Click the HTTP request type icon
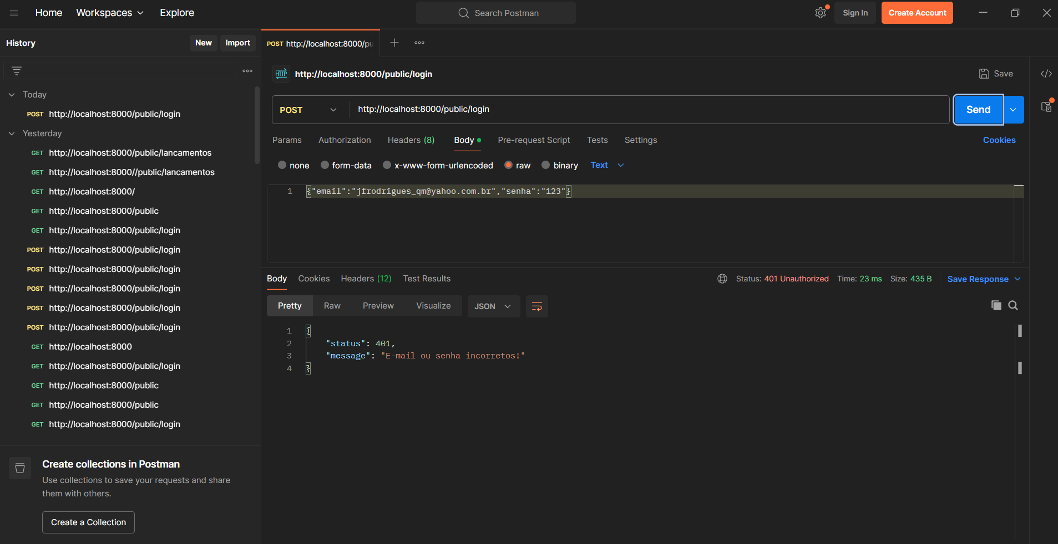 click(281, 74)
